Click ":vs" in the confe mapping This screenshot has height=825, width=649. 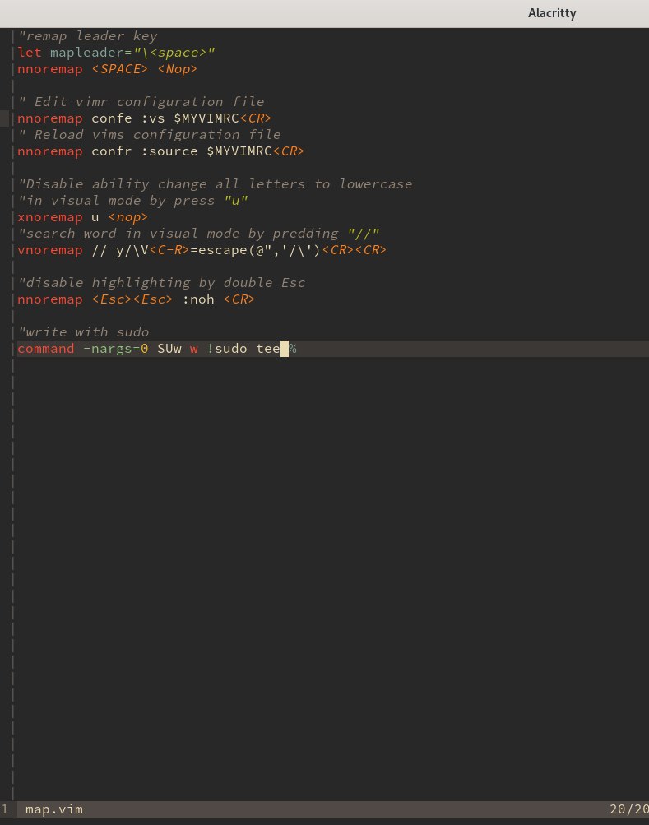click(153, 118)
